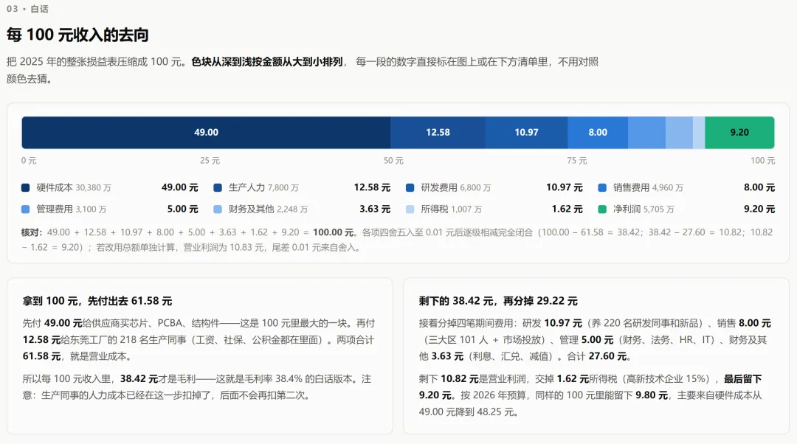Click the 硬件成本 dark navy legend swatch
Screen dimensions: 797x444
pos(25,187)
